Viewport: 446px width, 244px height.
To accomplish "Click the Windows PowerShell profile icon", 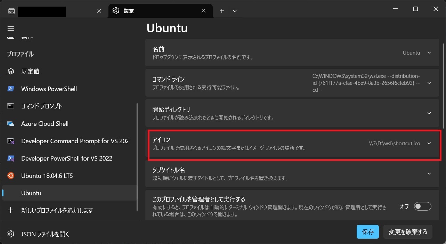I will (x=11, y=89).
